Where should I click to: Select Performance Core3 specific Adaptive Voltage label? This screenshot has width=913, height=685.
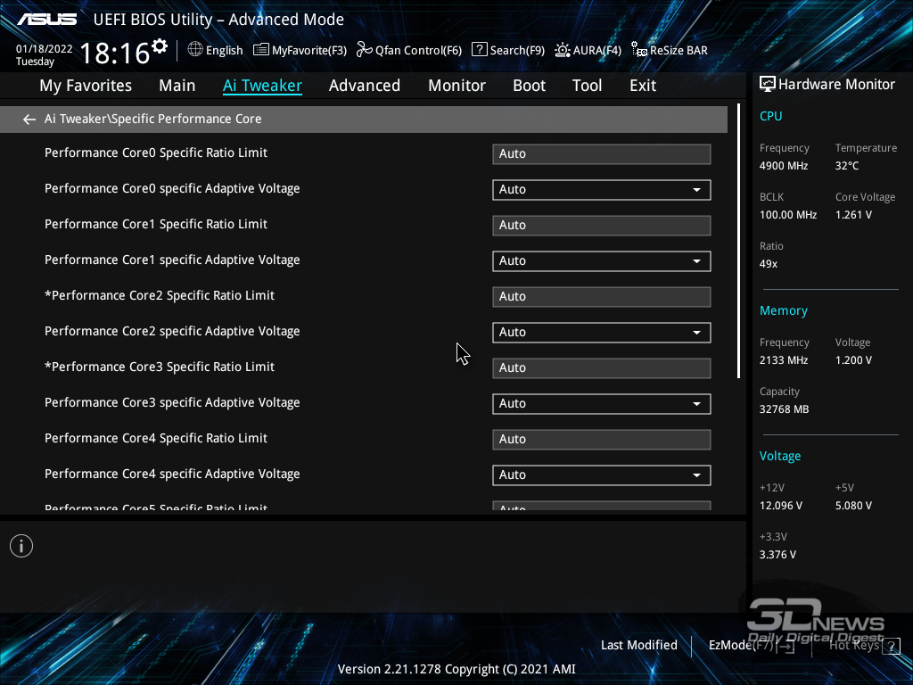[x=172, y=402]
